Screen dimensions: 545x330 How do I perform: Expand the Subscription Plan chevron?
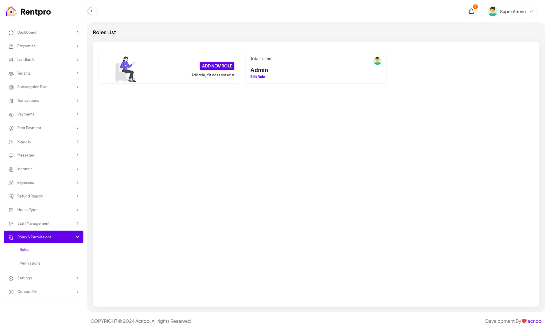tap(77, 87)
